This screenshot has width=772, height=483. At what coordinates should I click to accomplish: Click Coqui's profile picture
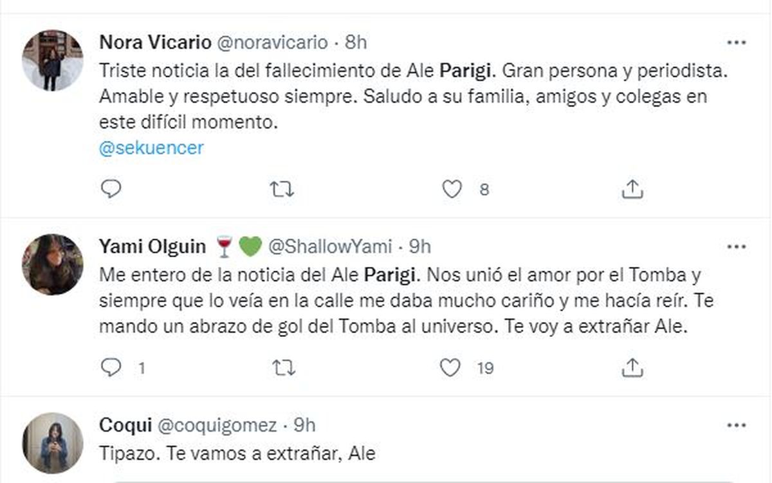53,443
